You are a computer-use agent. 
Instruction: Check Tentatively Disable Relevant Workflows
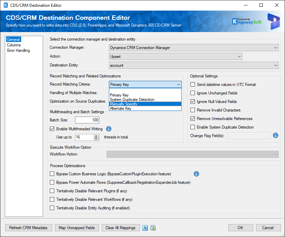(x=52, y=199)
